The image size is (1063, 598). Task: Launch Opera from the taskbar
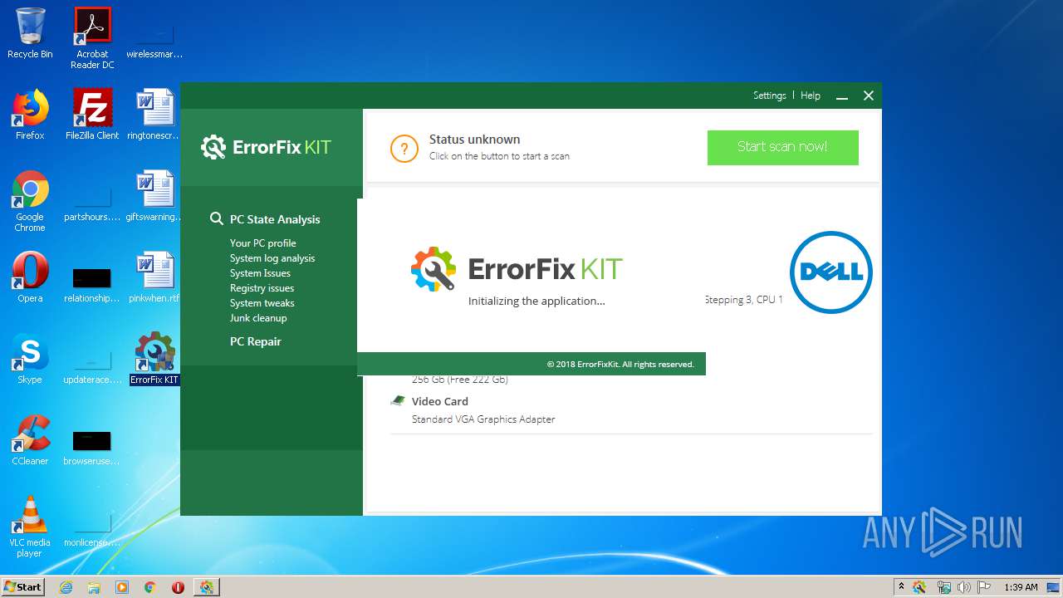coord(178,587)
